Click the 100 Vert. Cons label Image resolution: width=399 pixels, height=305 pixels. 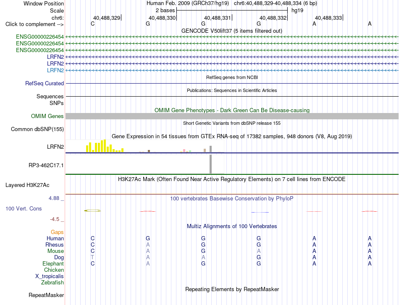[x=24, y=208]
